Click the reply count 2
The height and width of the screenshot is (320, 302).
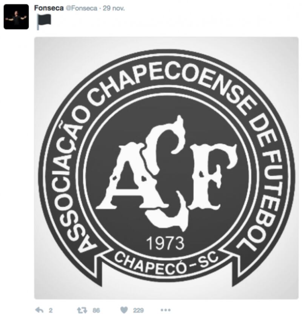tap(51, 311)
